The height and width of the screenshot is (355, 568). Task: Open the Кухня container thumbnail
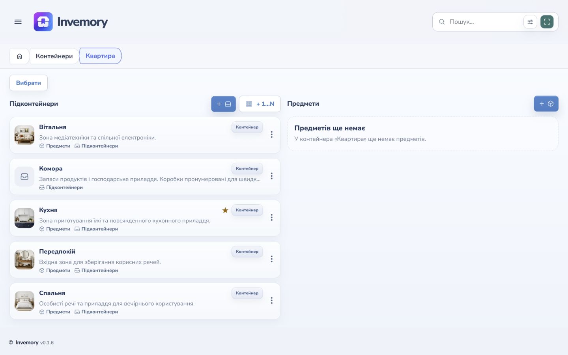pos(24,218)
